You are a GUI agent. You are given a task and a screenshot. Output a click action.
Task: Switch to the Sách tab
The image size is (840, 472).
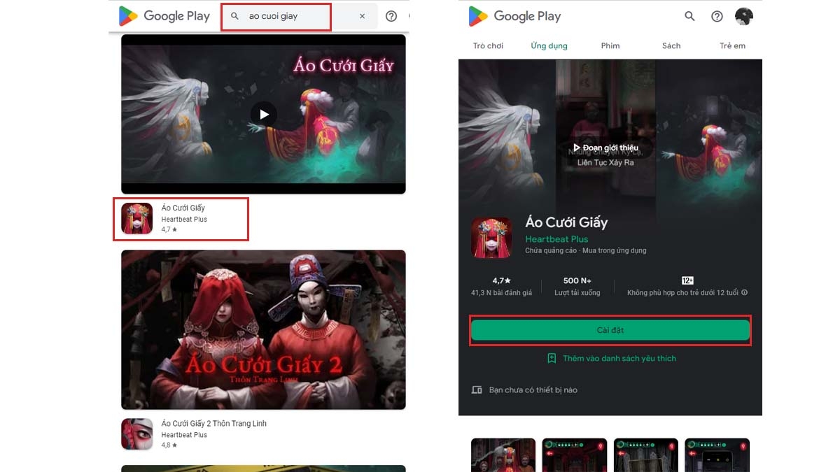click(671, 45)
